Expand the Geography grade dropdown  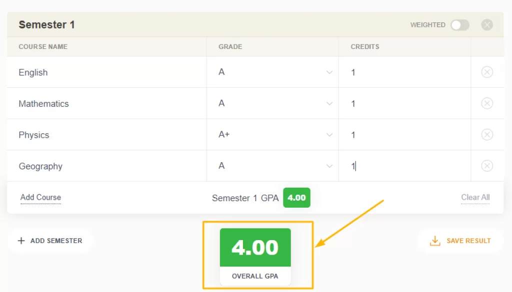coord(272,166)
